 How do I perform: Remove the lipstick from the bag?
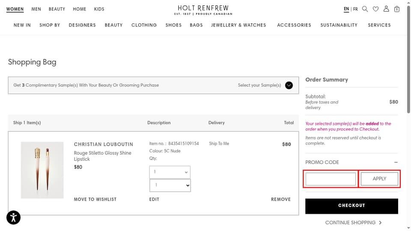coord(281,199)
